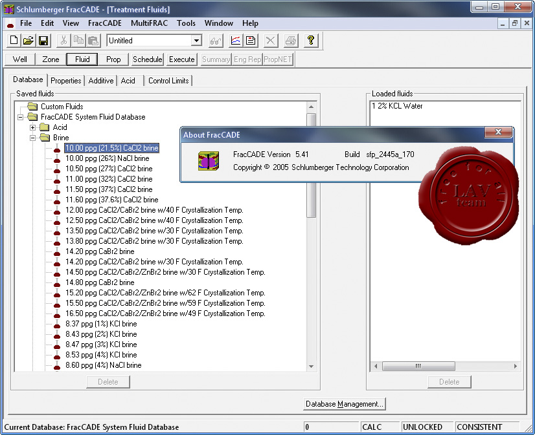Go to the Zone section button
The image size is (535, 435).
pos(51,59)
